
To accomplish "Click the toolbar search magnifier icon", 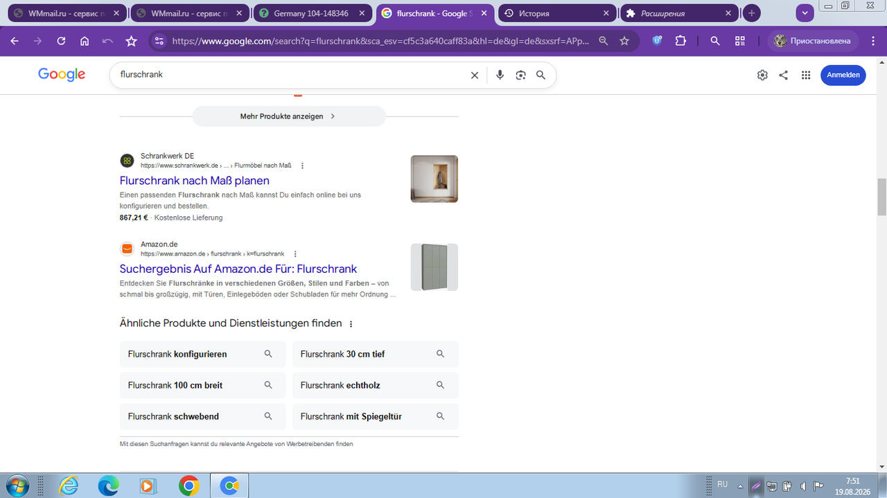I will point(715,41).
